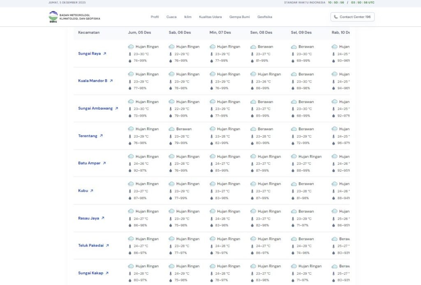Viewport: 421px width, 285px height.
Task: Click rain cloud icon for Sungai Raya Friday
Action: click(131, 47)
